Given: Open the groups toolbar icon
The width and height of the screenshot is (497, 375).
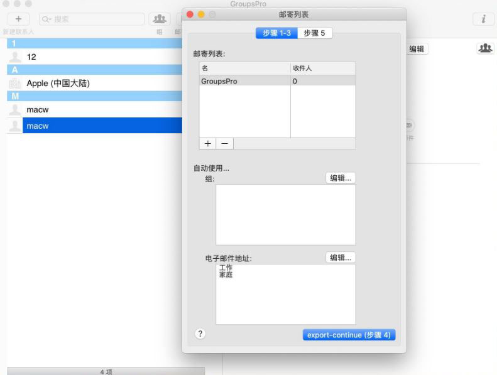Looking at the screenshot, I should [x=160, y=19].
